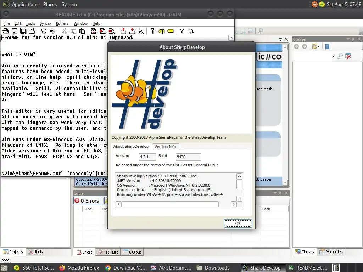Click the blue book icon in Classes panel
This screenshot has height=272, width=363.
327,46
